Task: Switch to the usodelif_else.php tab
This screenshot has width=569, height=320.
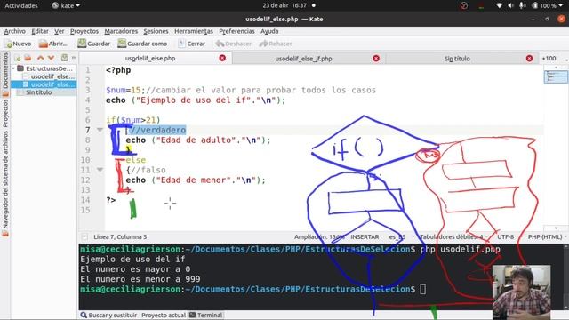Action: (x=150, y=58)
